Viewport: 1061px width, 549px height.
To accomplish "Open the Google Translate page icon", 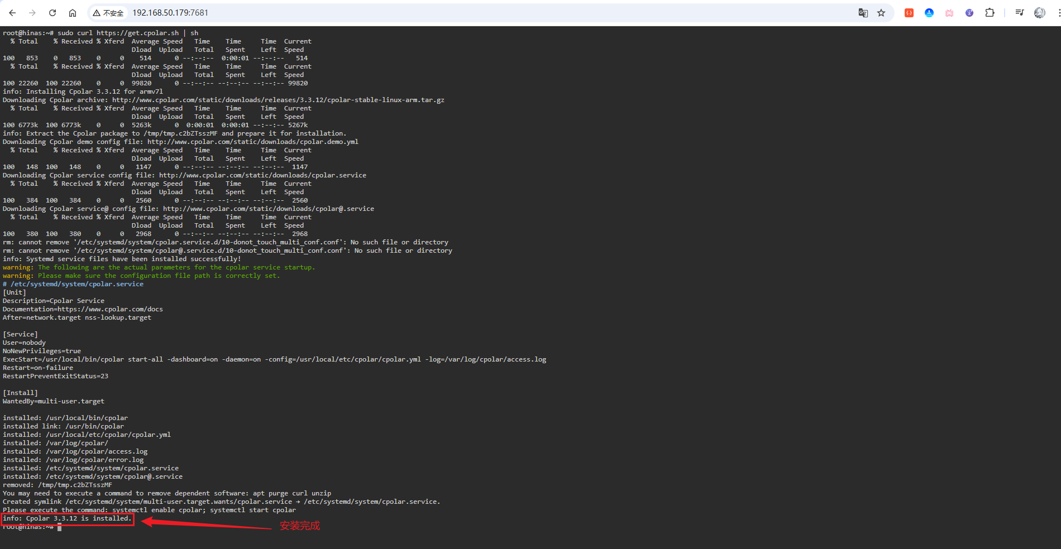I will [863, 13].
